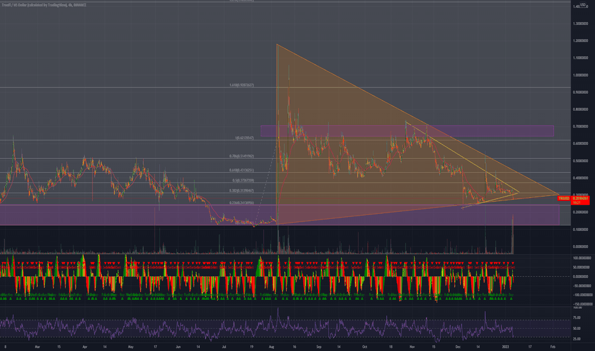Click the Apr label on time axis
This screenshot has height=351, width=595.
85,347
